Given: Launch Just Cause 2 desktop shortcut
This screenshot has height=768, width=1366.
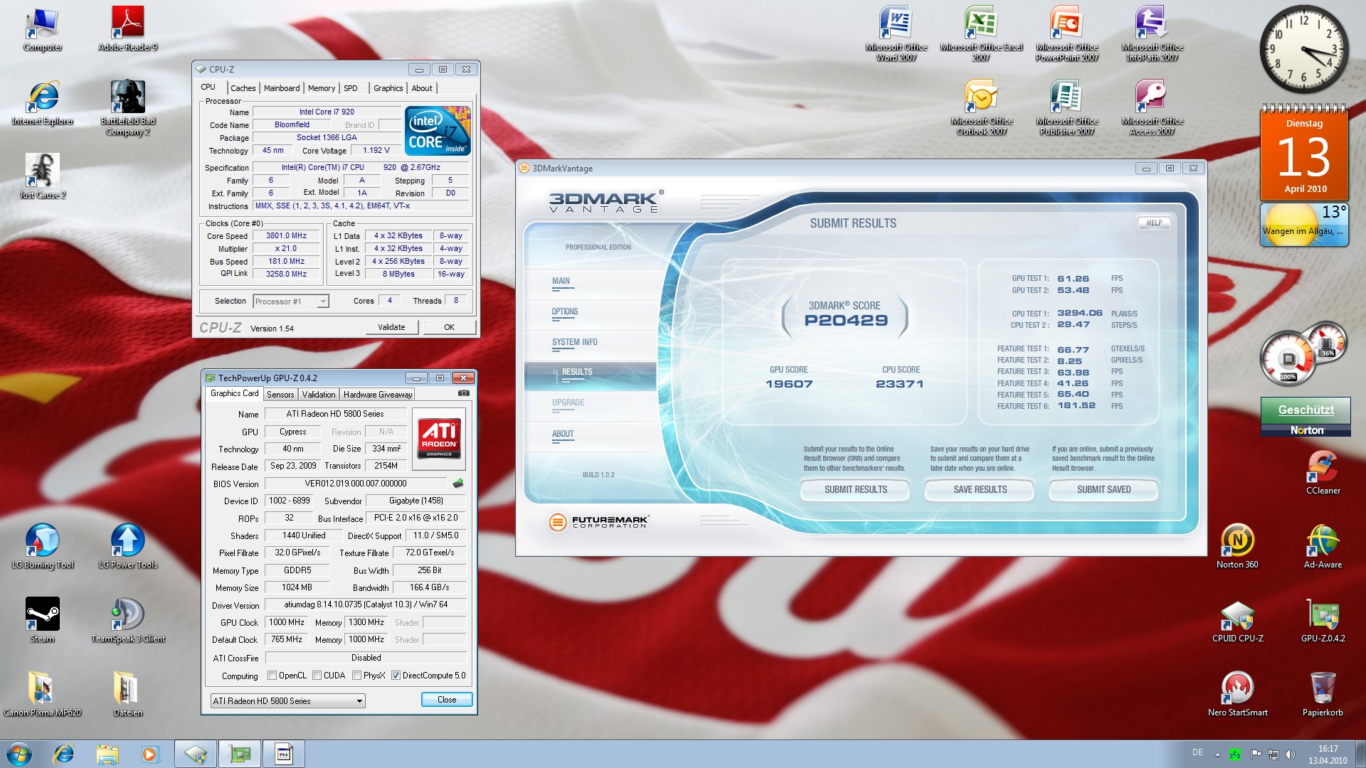Looking at the screenshot, I should (x=43, y=177).
